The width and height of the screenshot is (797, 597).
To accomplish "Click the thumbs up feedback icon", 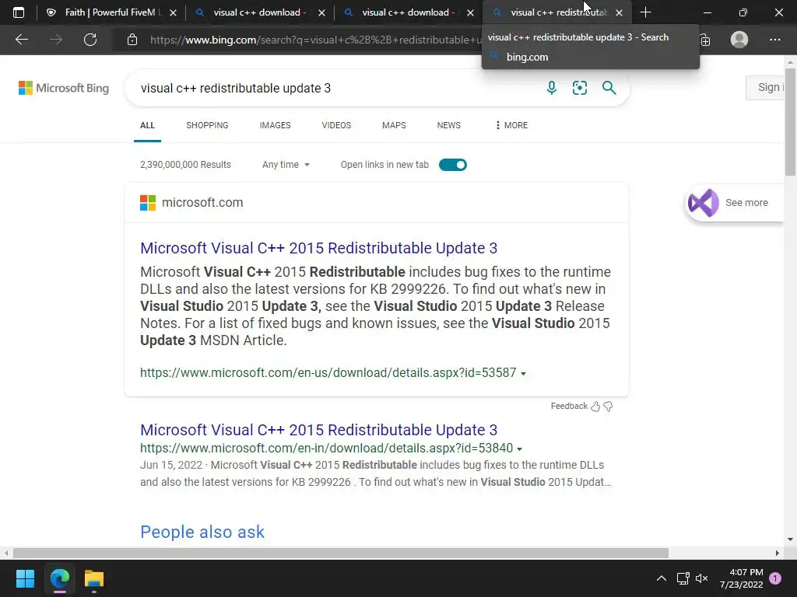I will pos(595,406).
